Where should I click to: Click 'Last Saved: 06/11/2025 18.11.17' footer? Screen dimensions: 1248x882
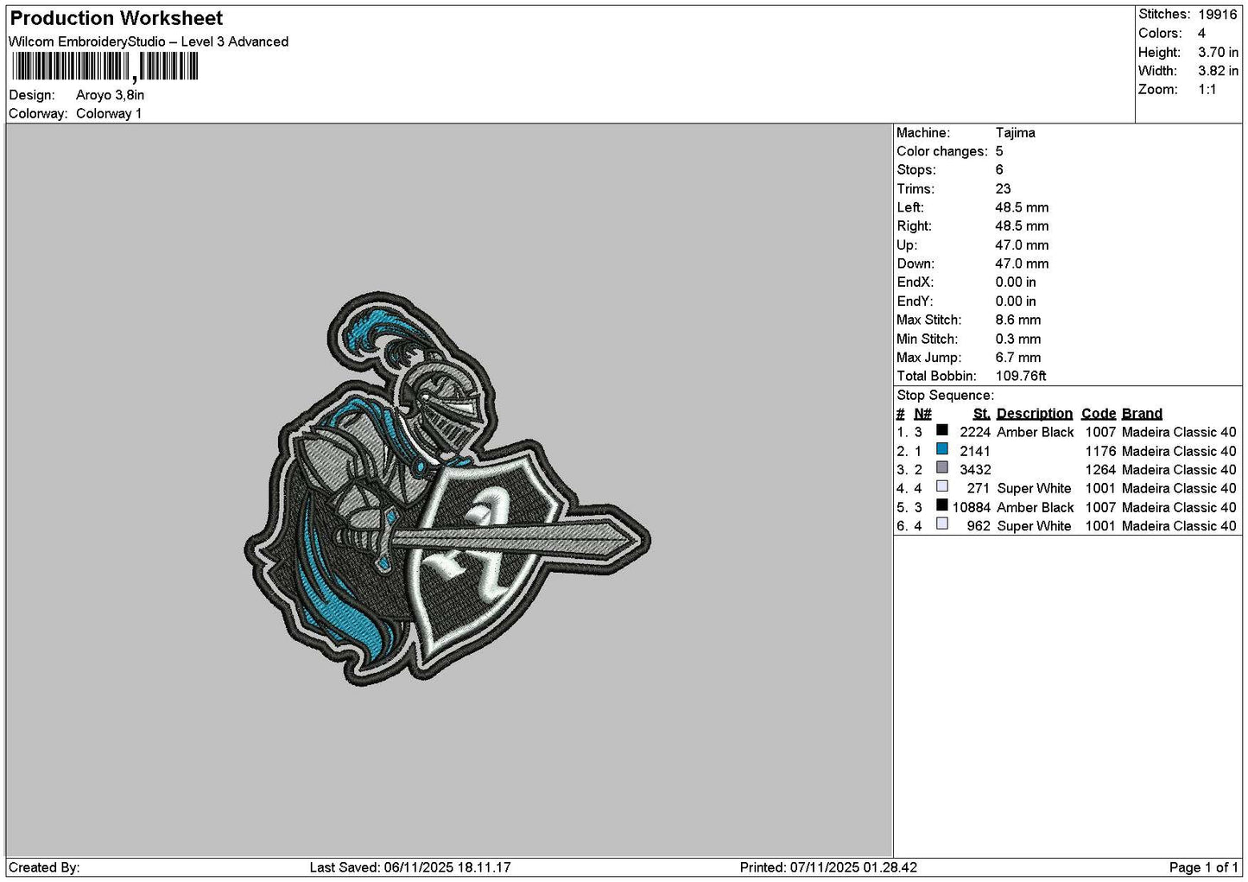pos(410,867)
